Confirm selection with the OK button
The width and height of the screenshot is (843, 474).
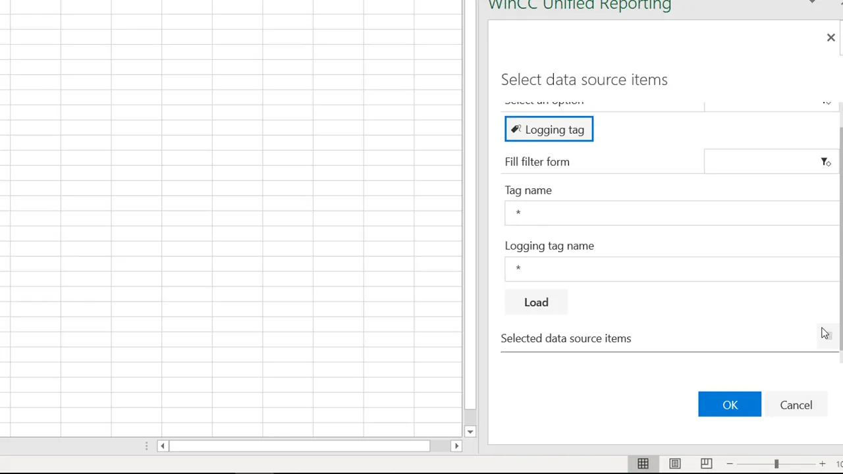[730, 405]
